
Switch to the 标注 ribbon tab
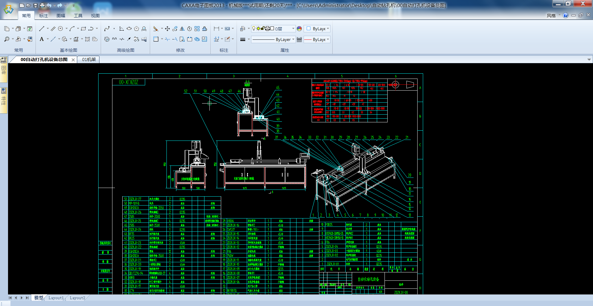(44, 16)
